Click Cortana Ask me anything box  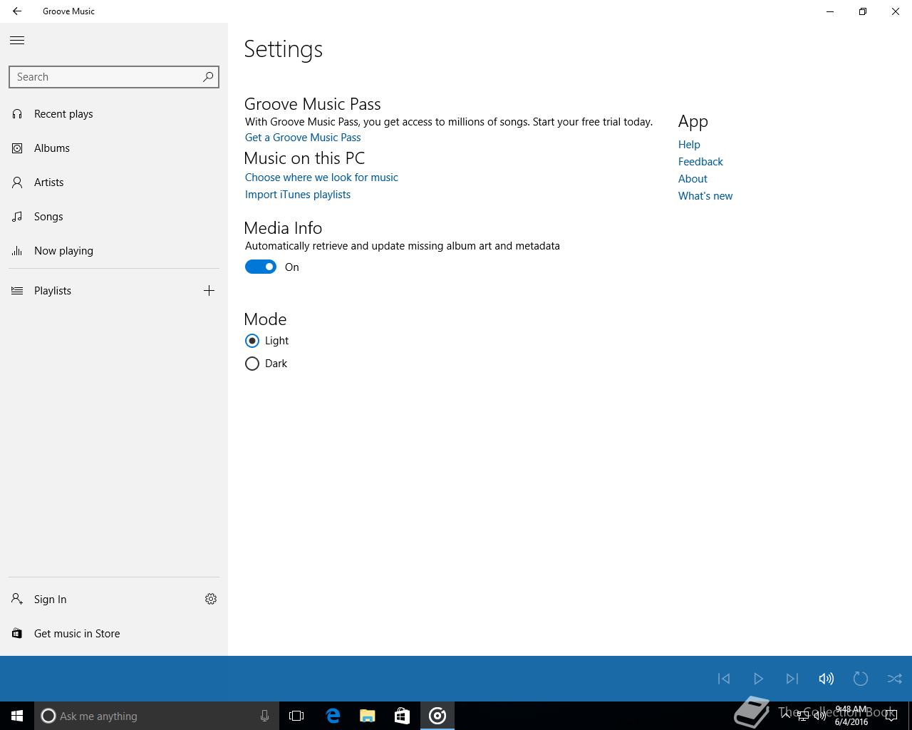(x=157, y=716)
